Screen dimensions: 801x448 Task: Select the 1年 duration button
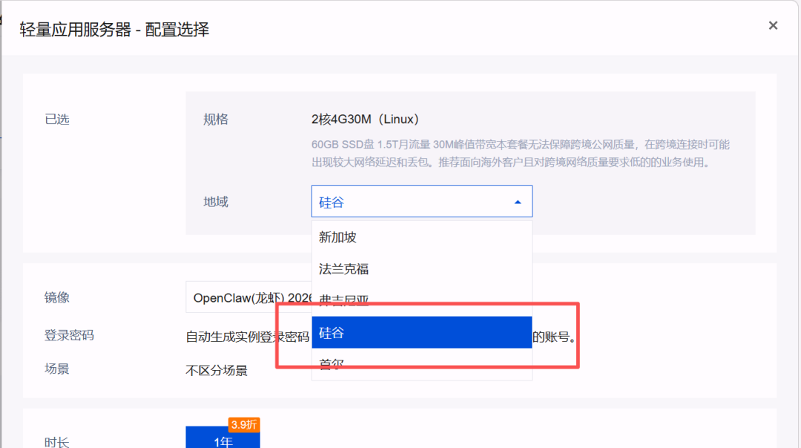222,441
